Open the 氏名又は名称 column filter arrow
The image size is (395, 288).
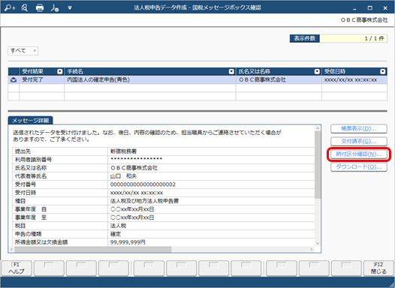point(317,71)
